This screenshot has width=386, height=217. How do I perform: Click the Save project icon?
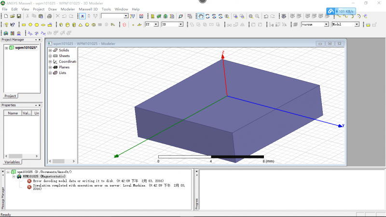tap(19, 16)
